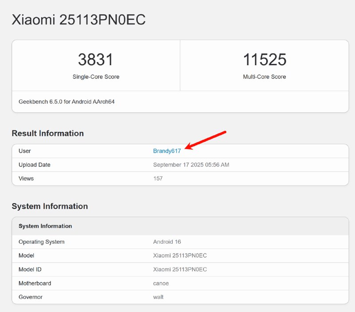Select Geekbench 6.5.0 for Android AArch64 text
Viewport: 355px width, 312px height.
click(x=67, y=102)
